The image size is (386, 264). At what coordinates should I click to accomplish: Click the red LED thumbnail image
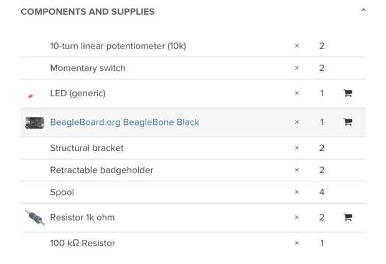click(31, 96)
